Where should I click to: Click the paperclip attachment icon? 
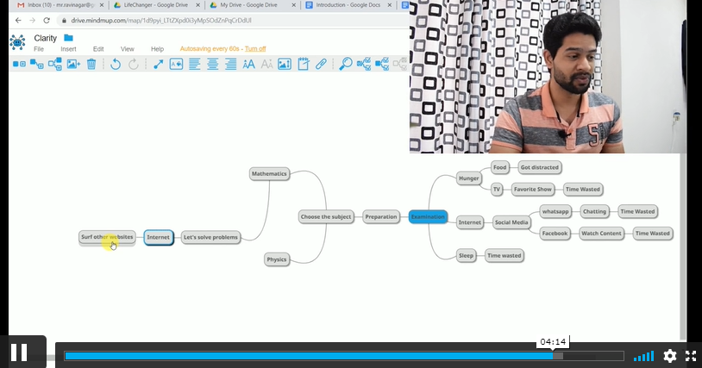tap(321, 64)
